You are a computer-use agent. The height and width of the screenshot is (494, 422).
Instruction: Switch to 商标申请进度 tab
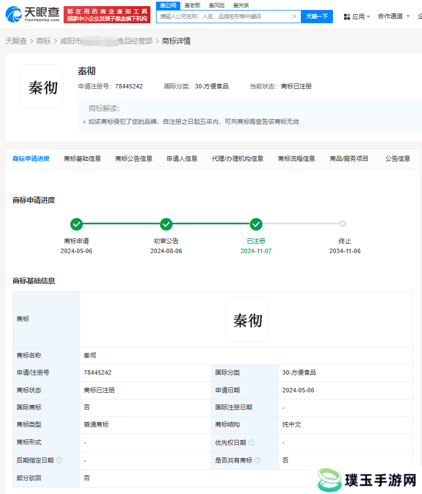pos(31,159)
